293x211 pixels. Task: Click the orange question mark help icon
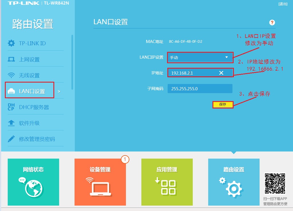(272, 22)
